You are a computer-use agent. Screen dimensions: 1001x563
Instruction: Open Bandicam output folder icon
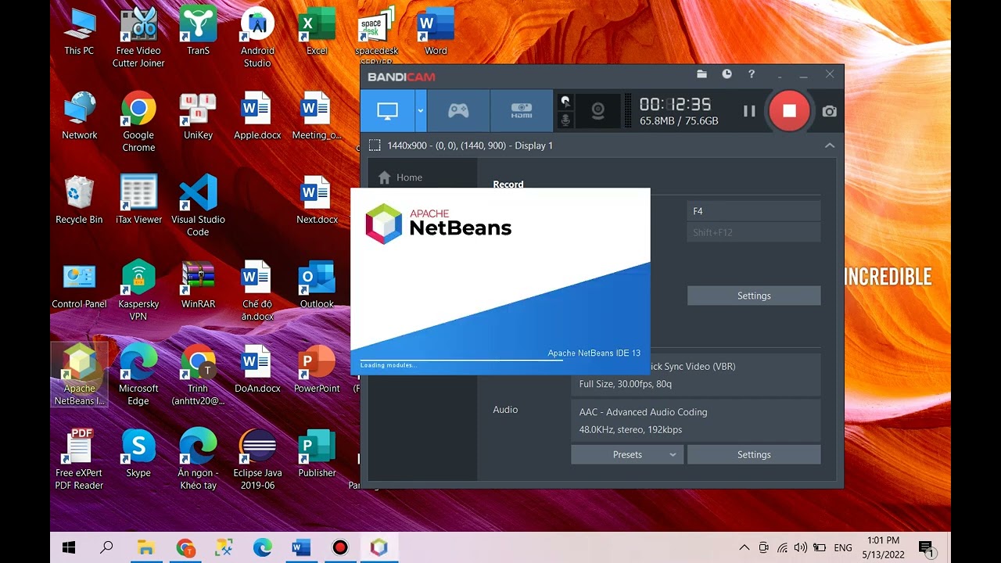coord(701,74)
